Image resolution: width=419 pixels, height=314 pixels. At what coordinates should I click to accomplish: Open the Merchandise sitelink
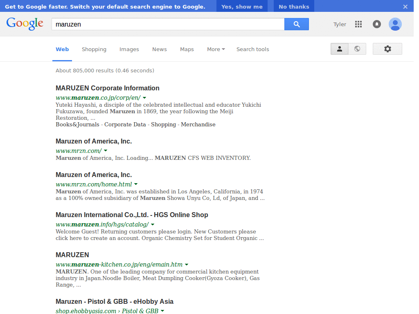[198, 124]
